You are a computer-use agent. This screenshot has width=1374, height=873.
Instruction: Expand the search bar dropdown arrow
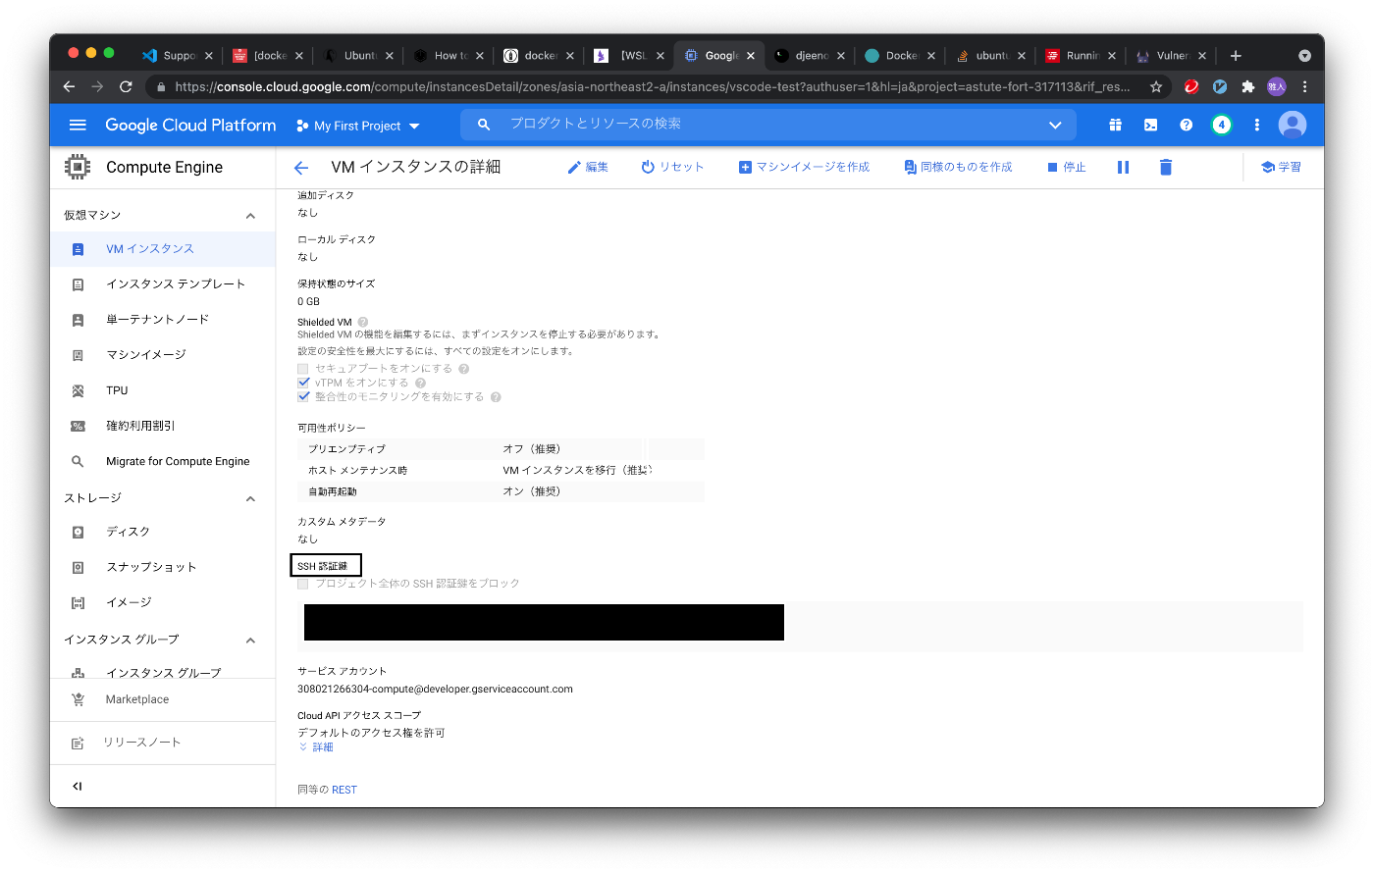coord(1055,125)
